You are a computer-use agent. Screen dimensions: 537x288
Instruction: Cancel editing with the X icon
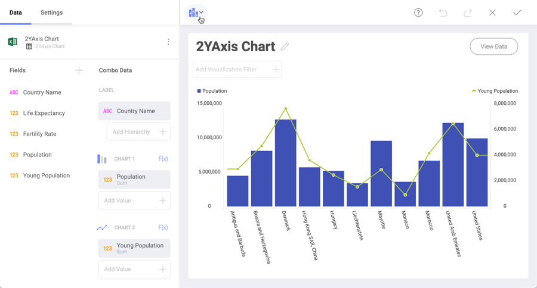(x=492, y=12)
